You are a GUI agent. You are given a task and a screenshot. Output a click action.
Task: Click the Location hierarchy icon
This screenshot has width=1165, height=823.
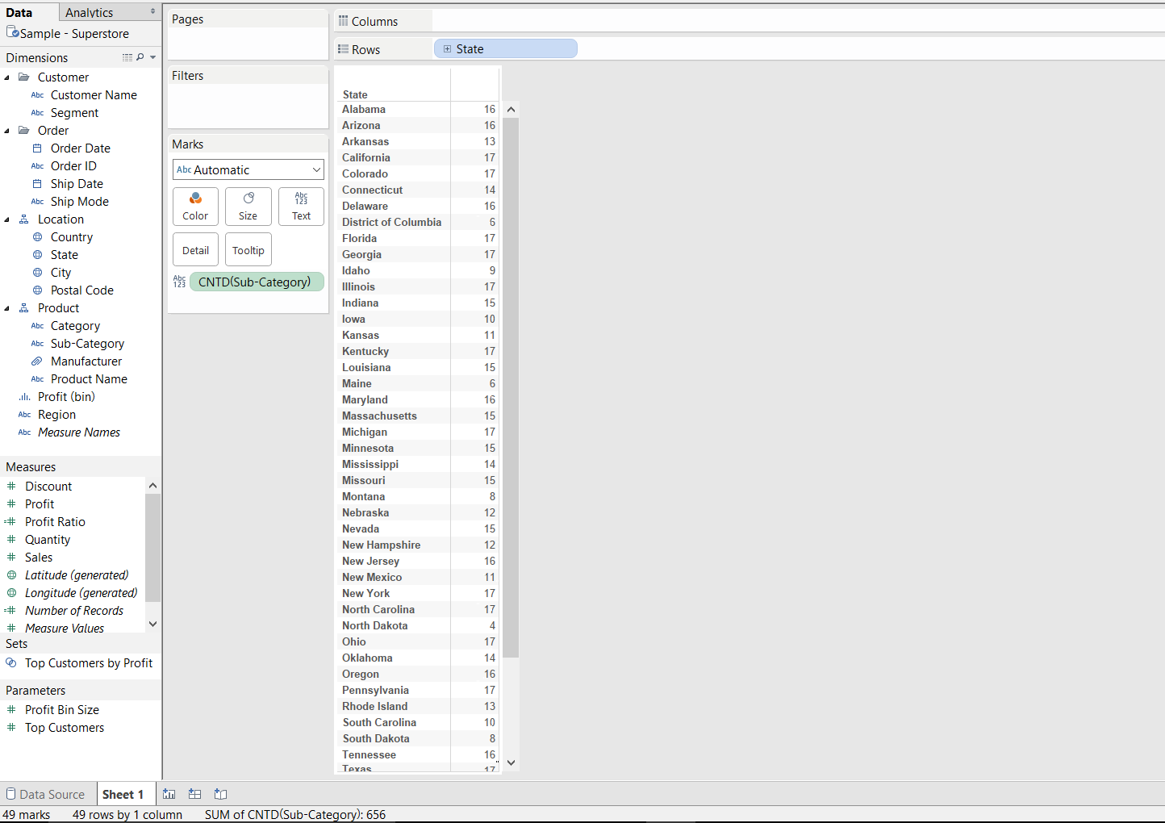tap(24, 219)
